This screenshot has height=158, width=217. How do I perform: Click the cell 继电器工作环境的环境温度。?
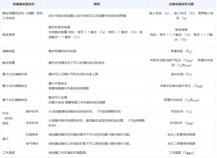[x=97, y=153]
